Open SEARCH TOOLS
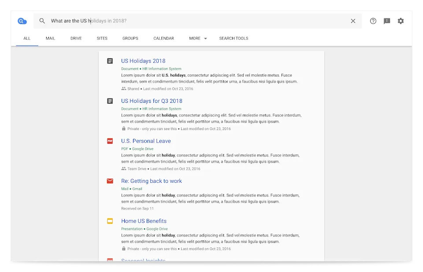This screenshot has width=423, height=272. click(234, 39)
